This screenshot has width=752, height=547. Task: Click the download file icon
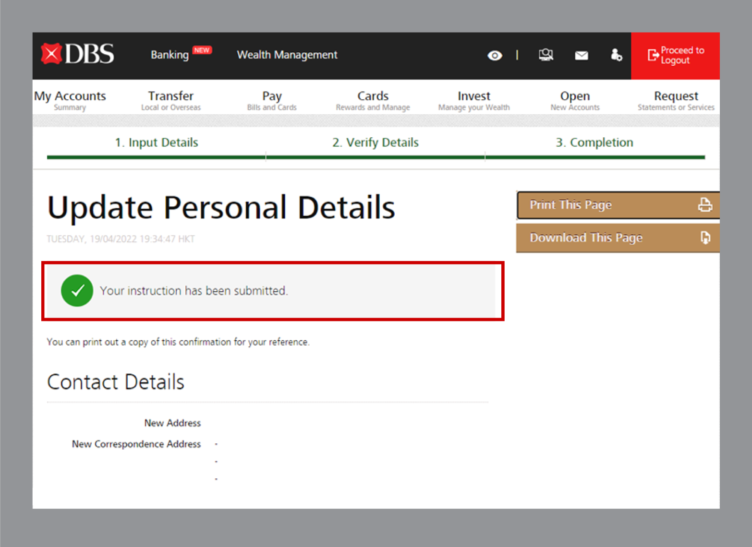coord(704,238)
